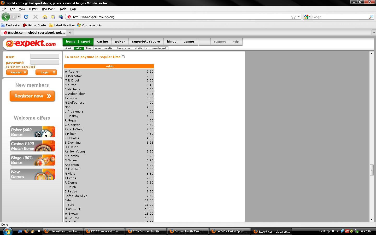Switch to the event results sub-tab
Image resolution: width=376 pixels, height=235 pixels.
click(x=104, y=48)
